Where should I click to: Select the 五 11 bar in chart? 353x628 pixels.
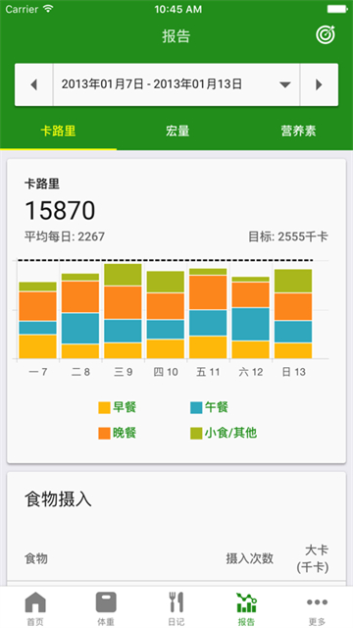click(x=208, y=314)
